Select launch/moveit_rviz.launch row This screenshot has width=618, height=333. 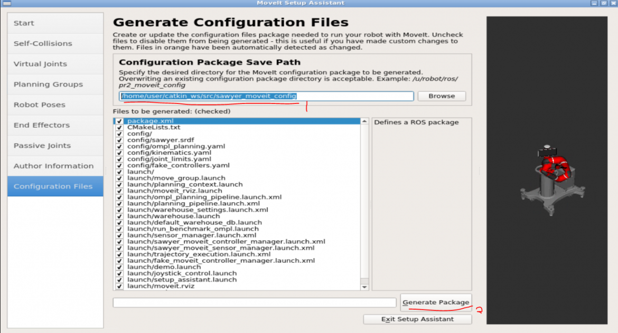pos(237,191)
